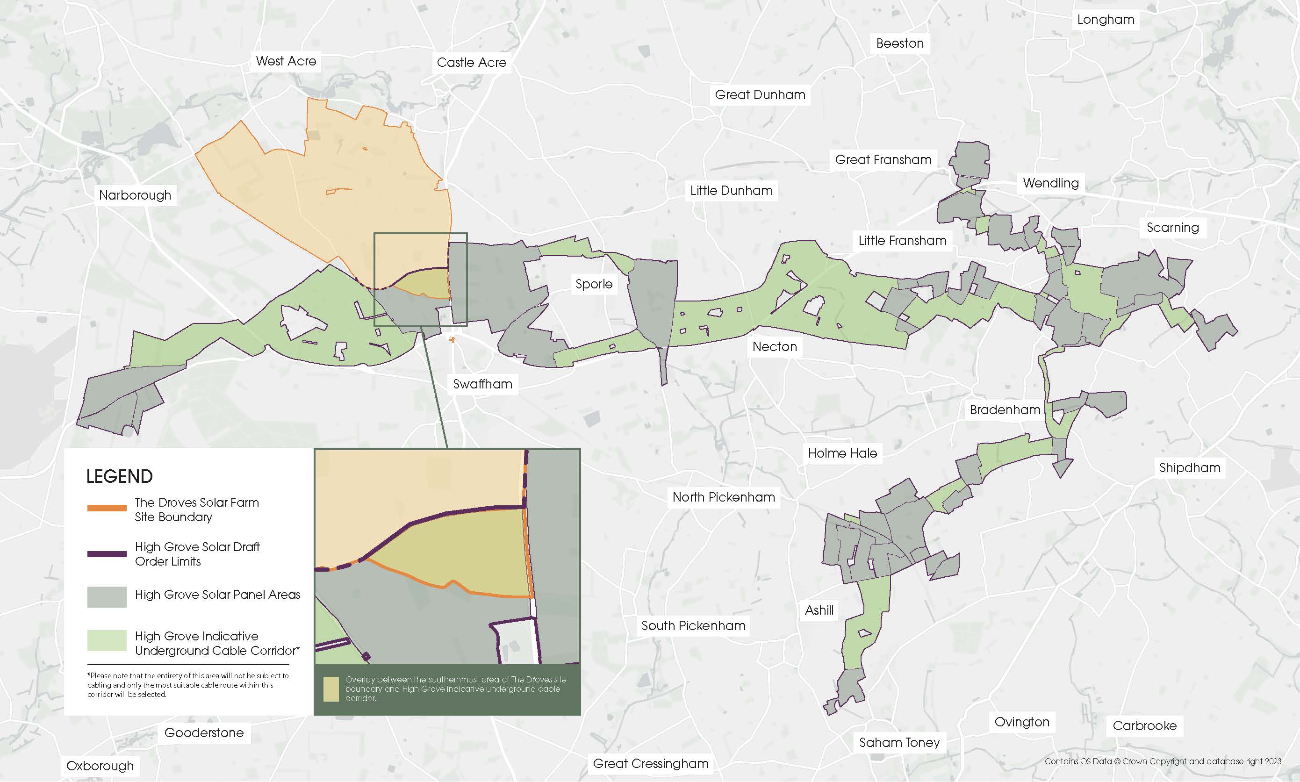Click the Great Cressingham label
This screenshot has width=1300, height=782.
pos(651,764)
